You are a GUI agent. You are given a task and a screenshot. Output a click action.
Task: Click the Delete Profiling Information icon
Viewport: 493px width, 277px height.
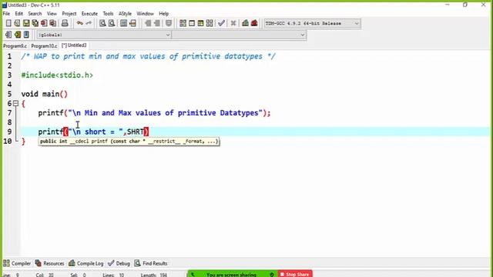click(254, 23)
